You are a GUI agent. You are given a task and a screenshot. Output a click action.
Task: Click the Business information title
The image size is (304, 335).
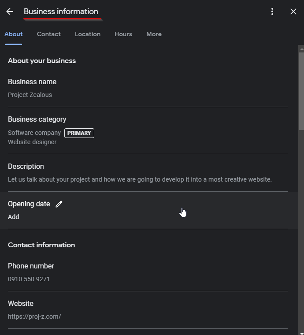pyautogui.click(x=61, y=11)
